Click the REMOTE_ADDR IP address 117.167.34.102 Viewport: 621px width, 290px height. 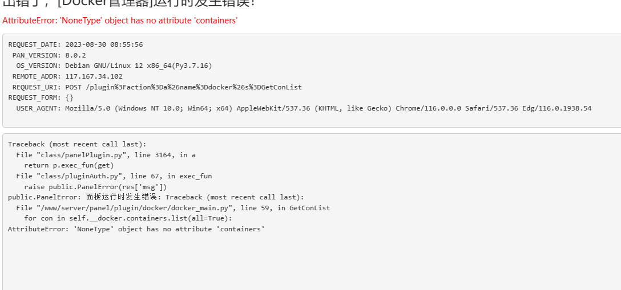(94, 77)
